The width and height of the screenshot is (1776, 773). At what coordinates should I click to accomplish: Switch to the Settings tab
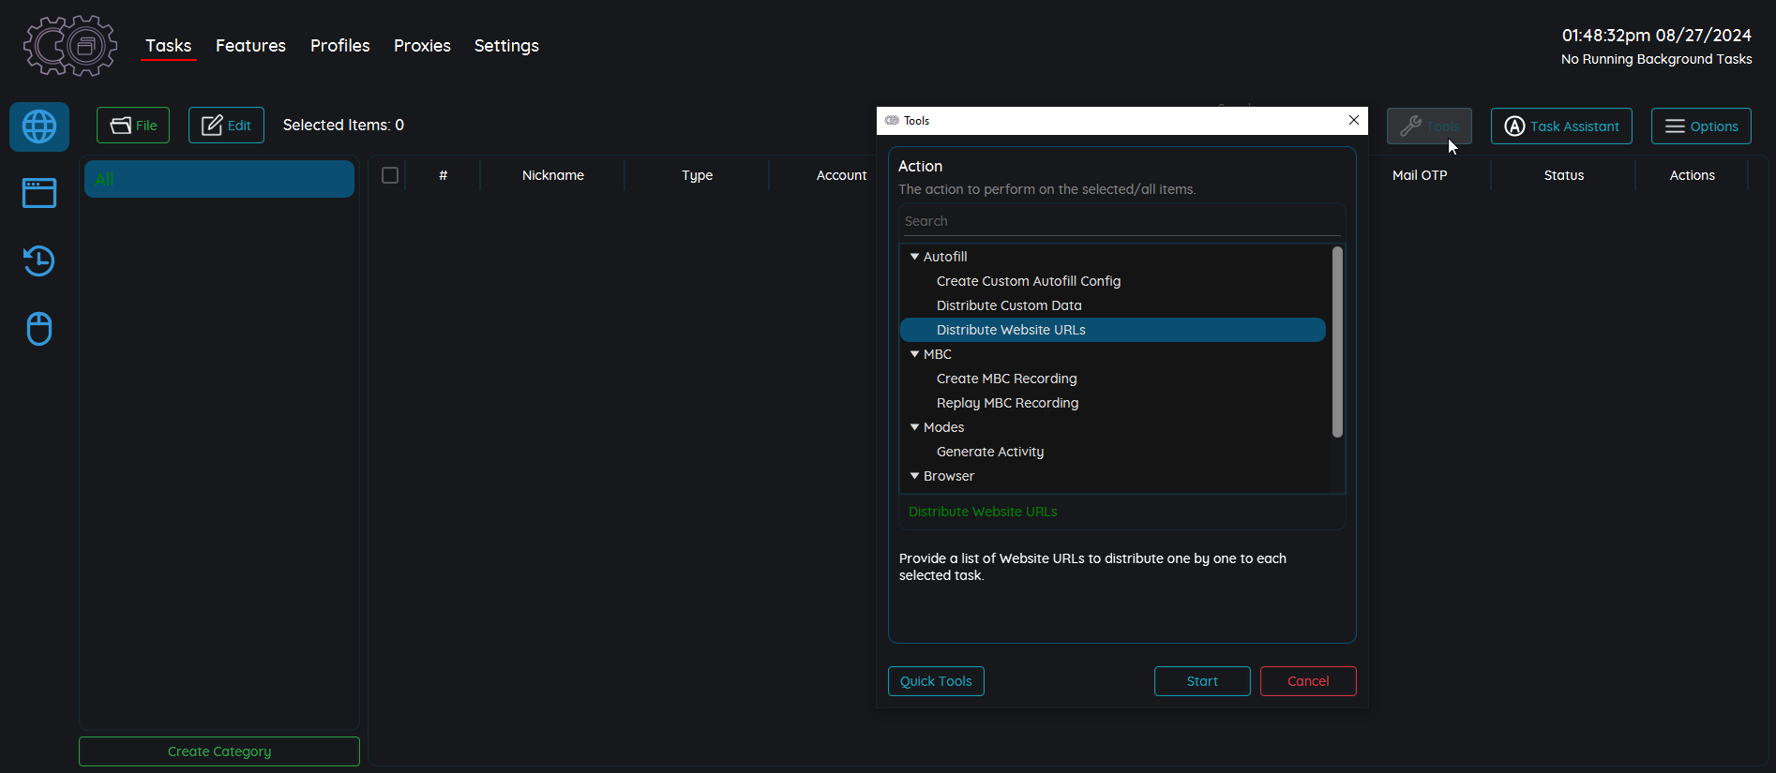click(506, 46)
